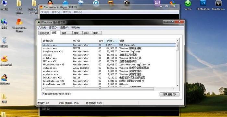Open the 文件(F) menu in Task Manager
The width and height of the screenshot is (227, 117).
[42, 28]
